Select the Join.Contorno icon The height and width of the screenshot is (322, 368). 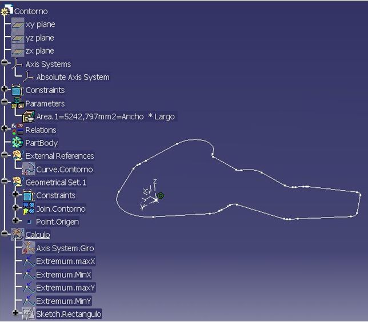tap(29, 208)
